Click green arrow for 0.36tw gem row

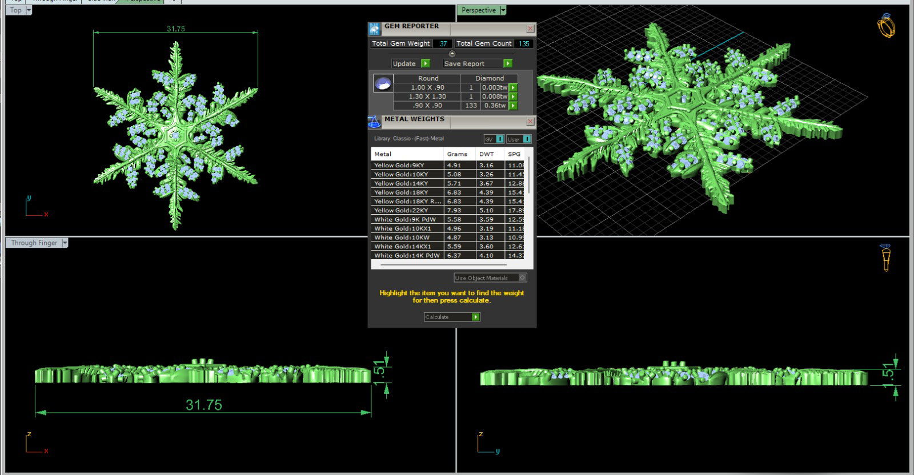[x=513, y=106]
